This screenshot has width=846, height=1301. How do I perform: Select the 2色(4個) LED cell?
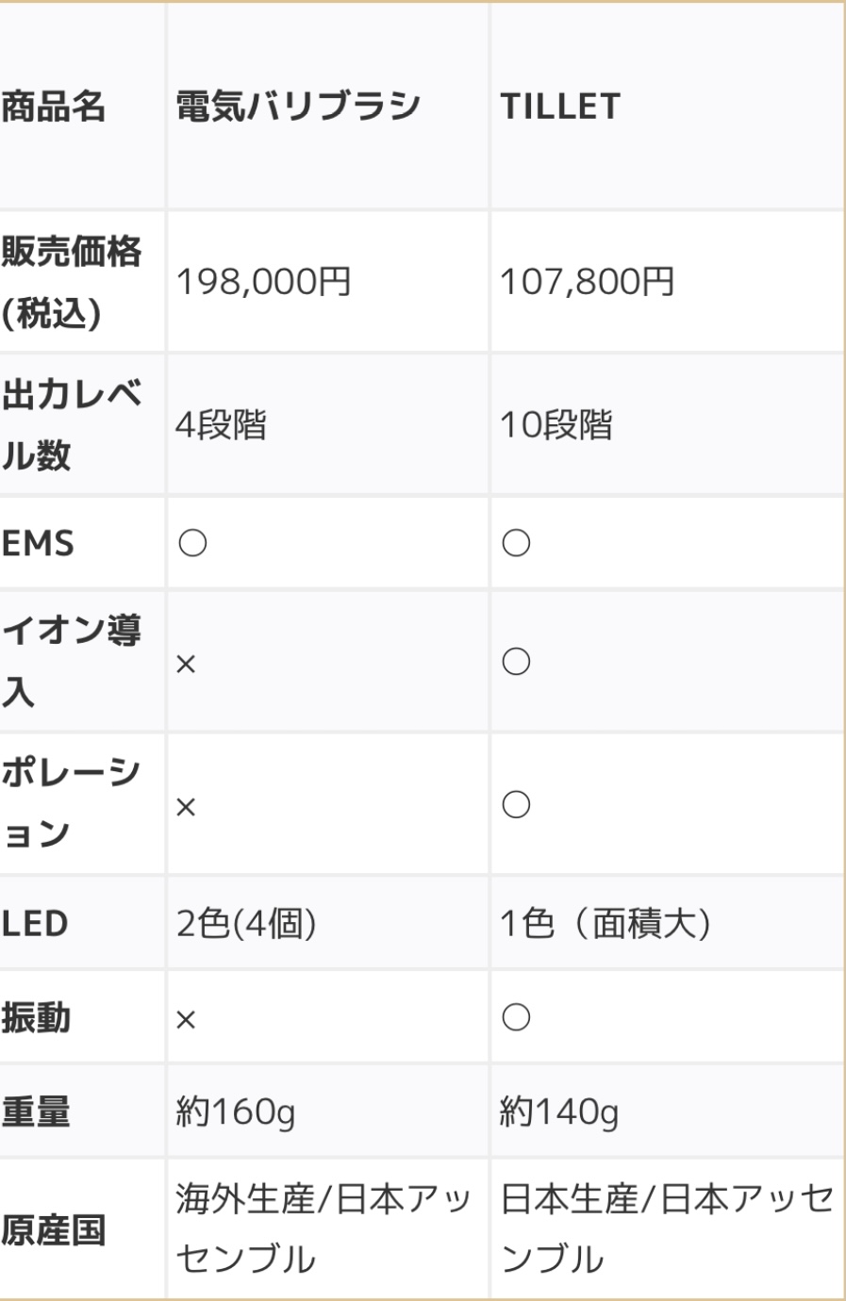click(246, 924)
